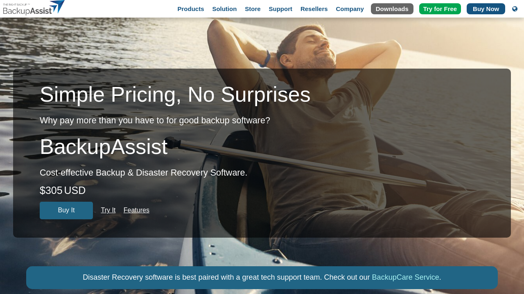Click the Buy It button
Viewport: 524px width, 294px height.
tap(66, 210)
